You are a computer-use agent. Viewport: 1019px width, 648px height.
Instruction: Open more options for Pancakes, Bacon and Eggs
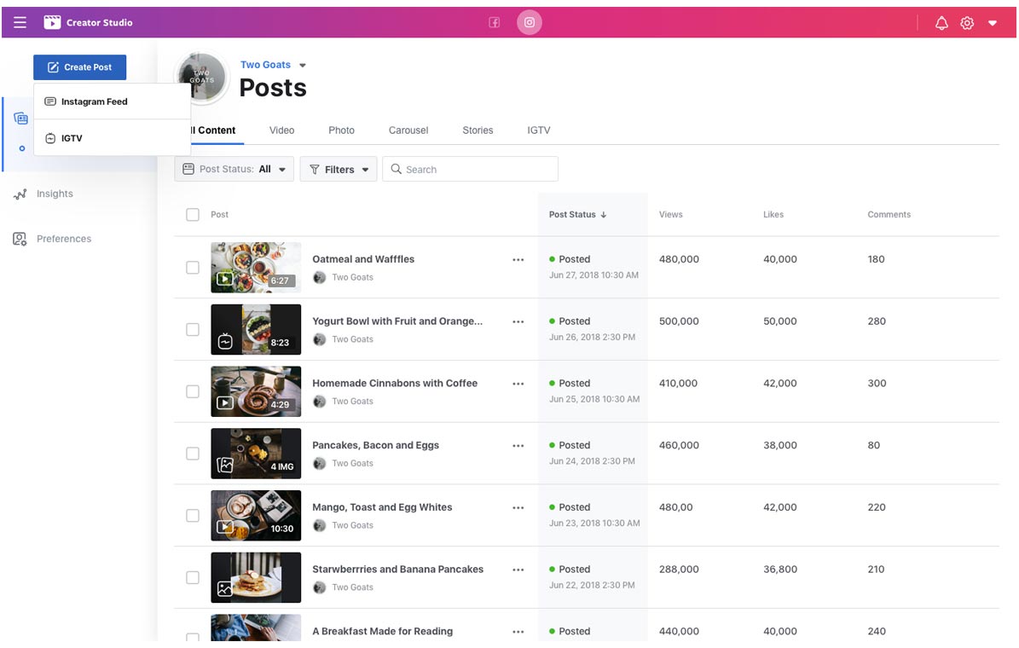coord(518,446)
